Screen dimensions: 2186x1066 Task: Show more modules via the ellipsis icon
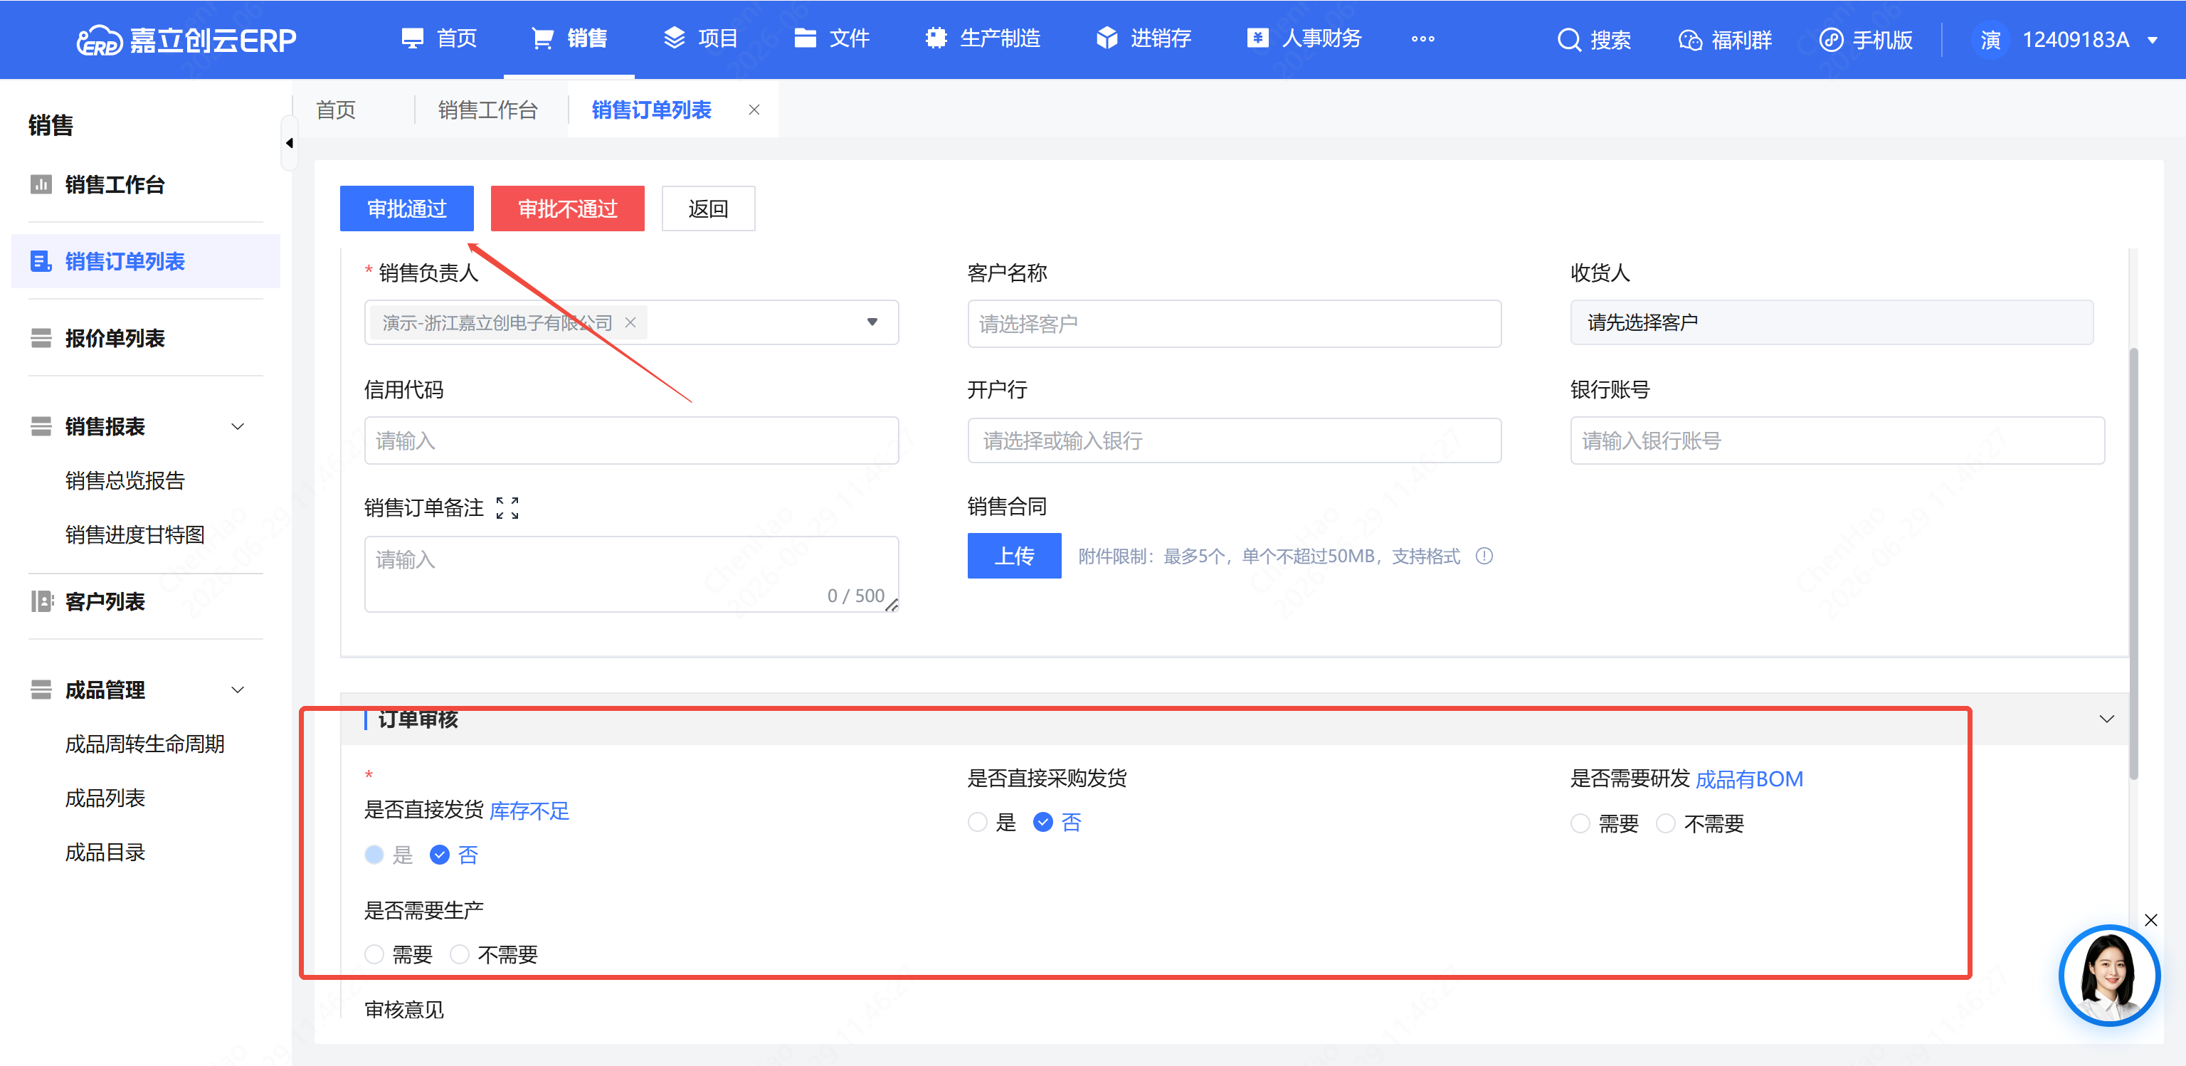[x=1423, y=39]
